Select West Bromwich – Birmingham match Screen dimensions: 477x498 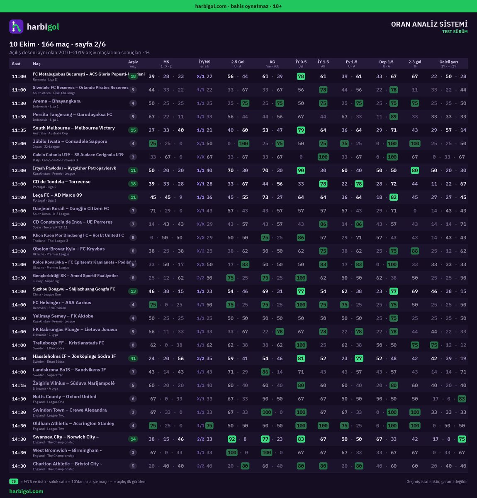point(239,453)
